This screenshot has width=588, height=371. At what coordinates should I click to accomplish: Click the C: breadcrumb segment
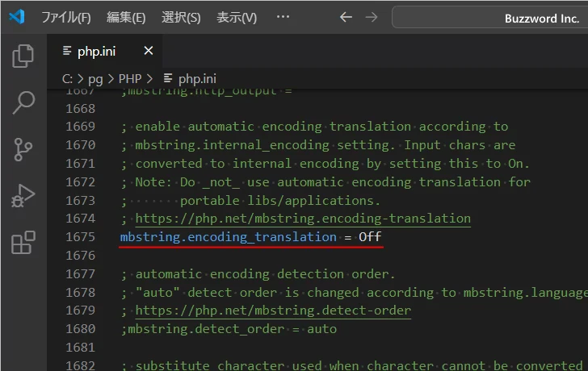67,78
